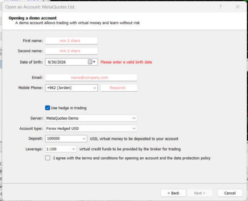Click the 'Opening a demo account' heading
This screenshot has height=201, width=248.
33,18
